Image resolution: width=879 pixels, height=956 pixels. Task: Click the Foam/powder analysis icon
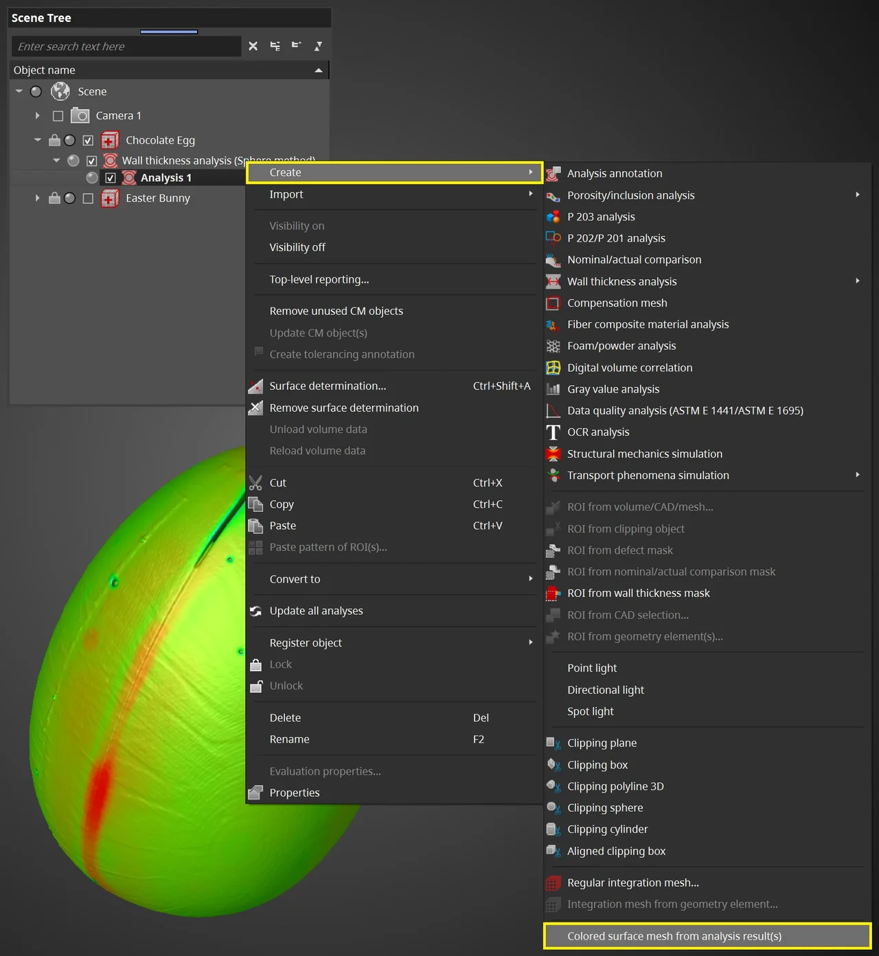point(553,346)
